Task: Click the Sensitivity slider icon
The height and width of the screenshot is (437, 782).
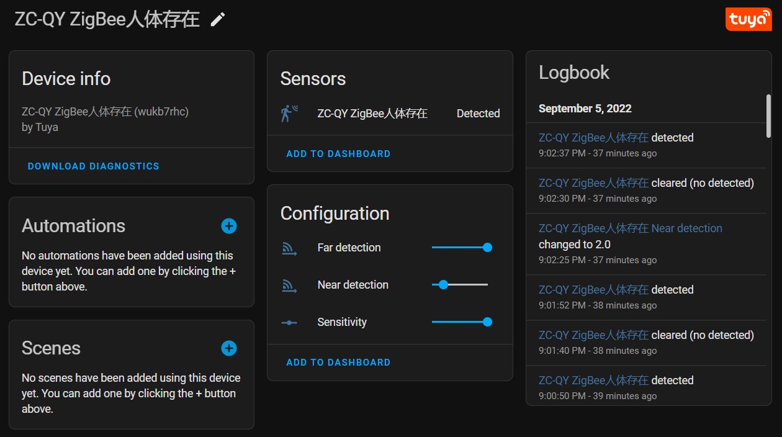Action: (289, 323)
